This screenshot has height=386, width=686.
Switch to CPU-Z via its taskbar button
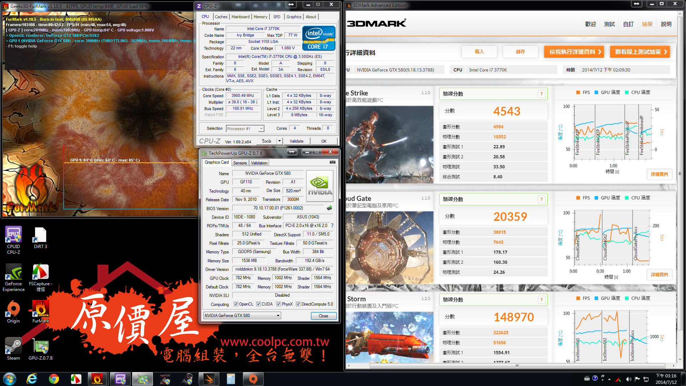click(120, 379)
